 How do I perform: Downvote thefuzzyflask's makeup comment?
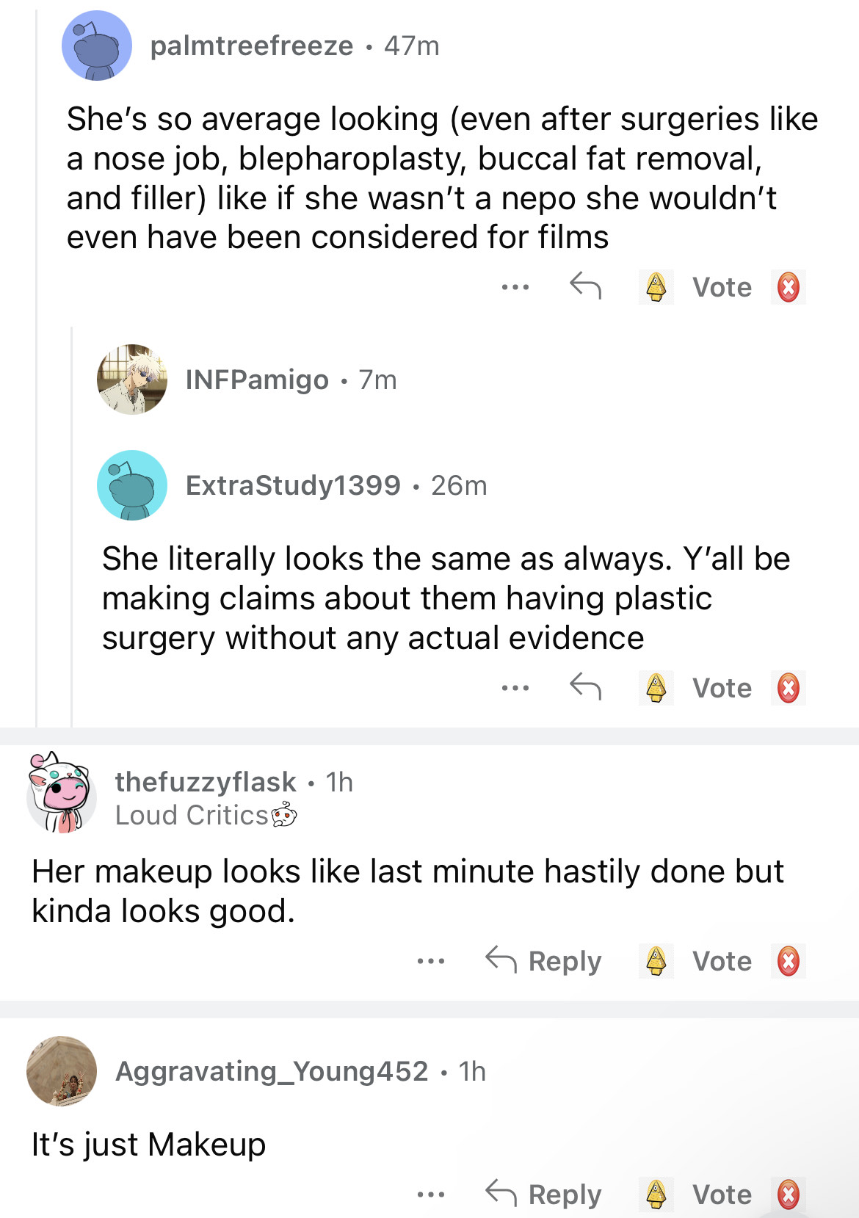pyautogui.click(x=788, y=961)
